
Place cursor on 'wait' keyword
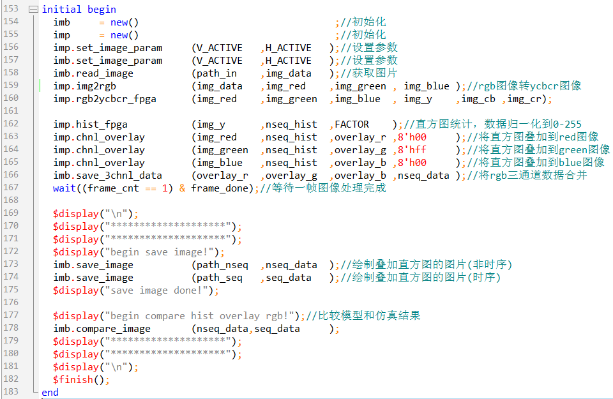click(64, 188)
